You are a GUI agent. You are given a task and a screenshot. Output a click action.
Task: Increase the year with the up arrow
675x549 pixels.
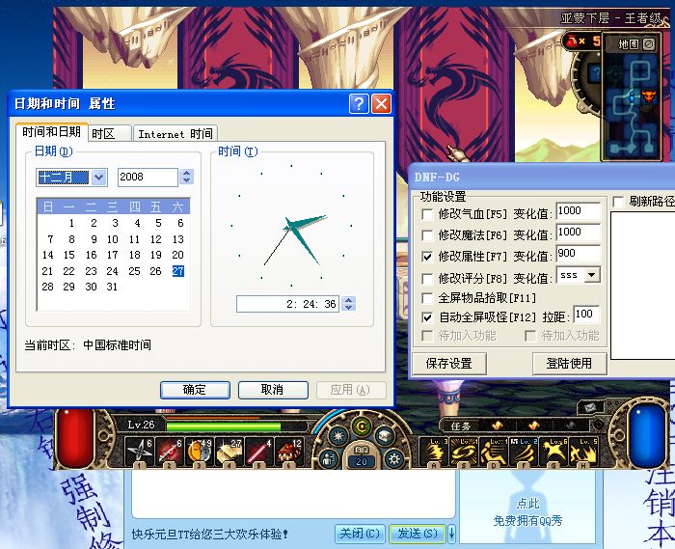click(x=186, y=173)
